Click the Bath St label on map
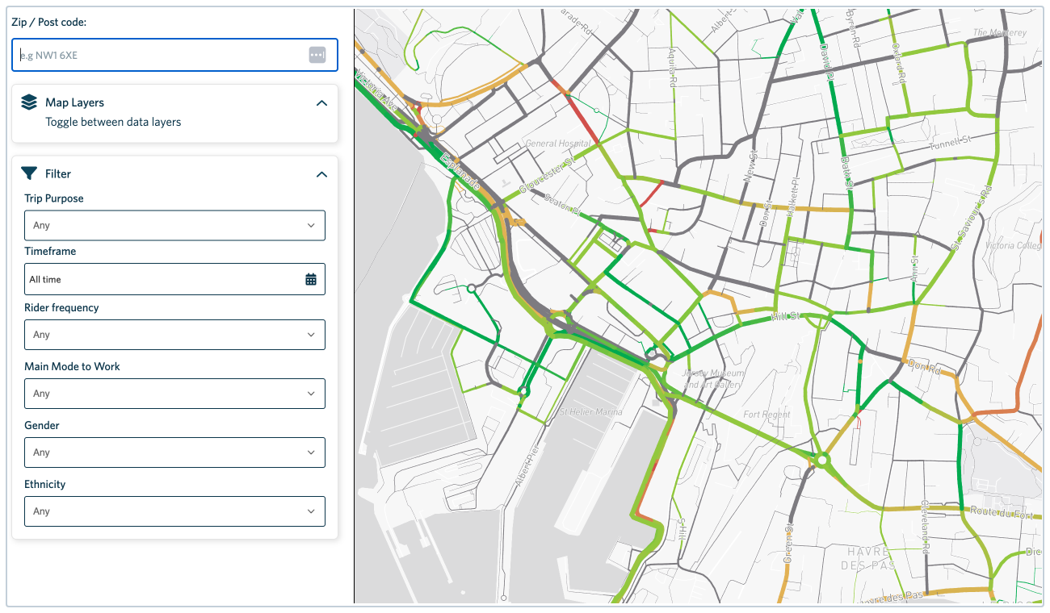 847,173
